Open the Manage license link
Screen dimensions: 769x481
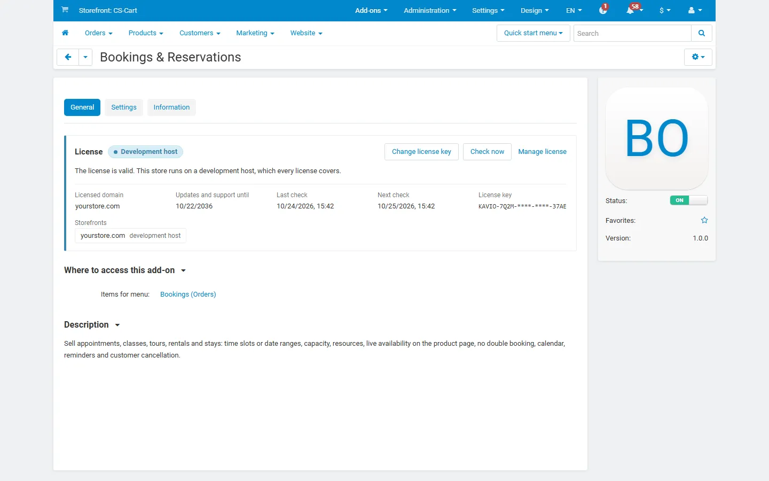[x=542, y=152]
